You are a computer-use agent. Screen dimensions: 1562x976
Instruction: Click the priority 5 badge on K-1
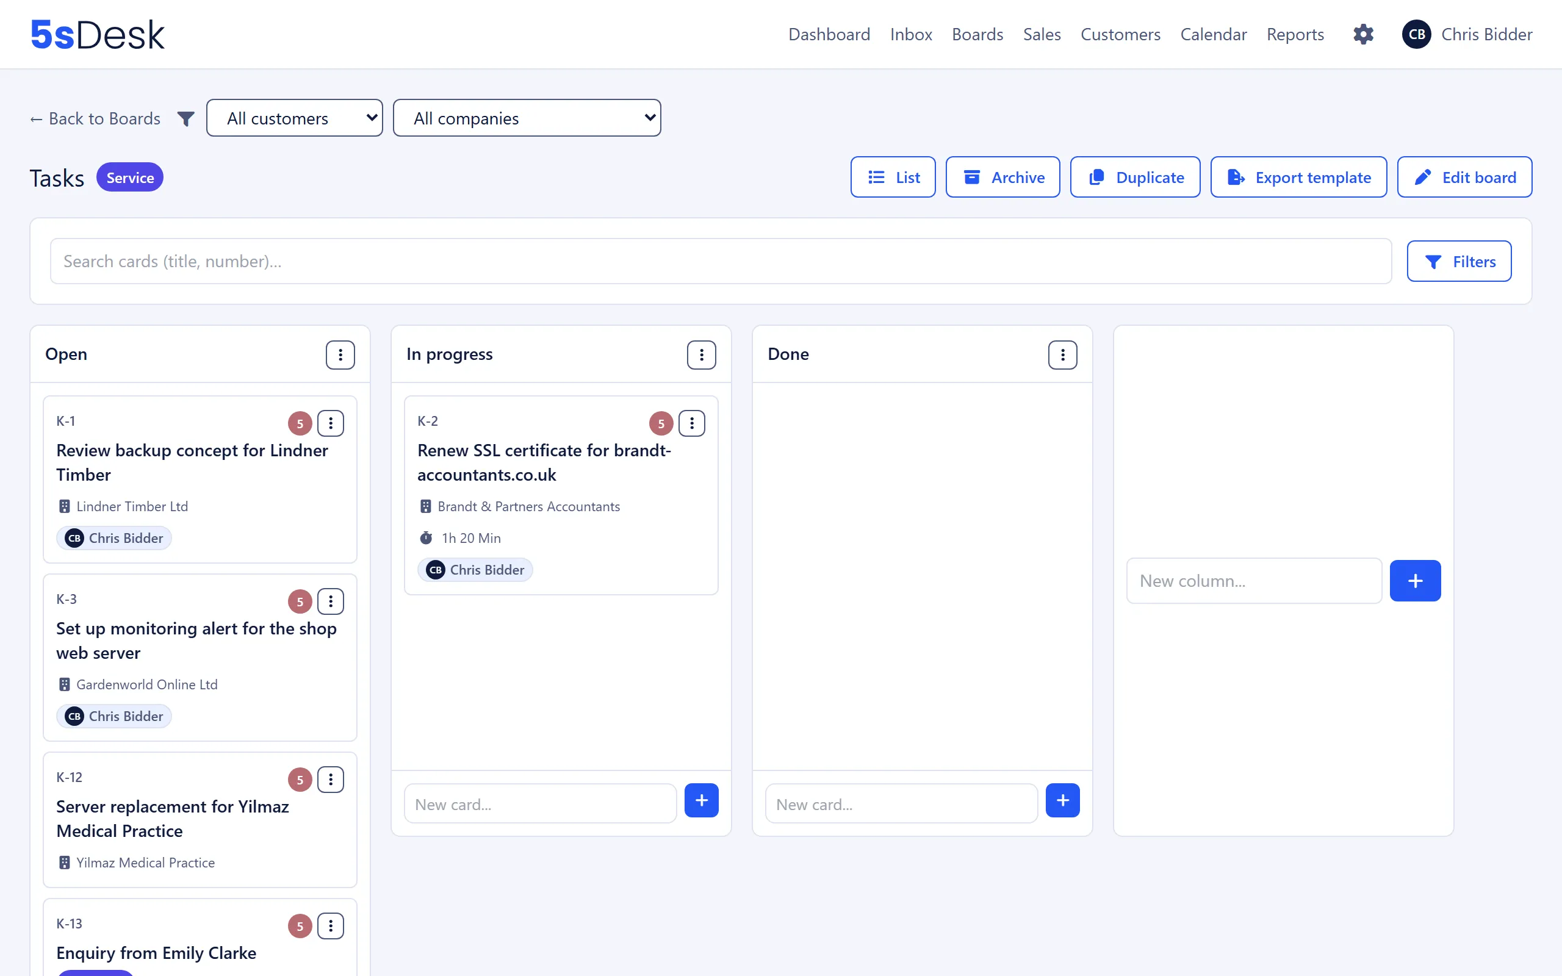pyautogui.click(x=300, y=423)
